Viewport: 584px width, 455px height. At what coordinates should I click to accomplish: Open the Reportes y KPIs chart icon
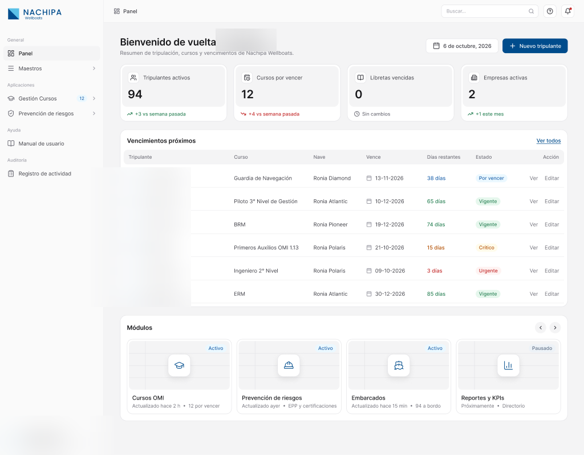tap(508, 365)
